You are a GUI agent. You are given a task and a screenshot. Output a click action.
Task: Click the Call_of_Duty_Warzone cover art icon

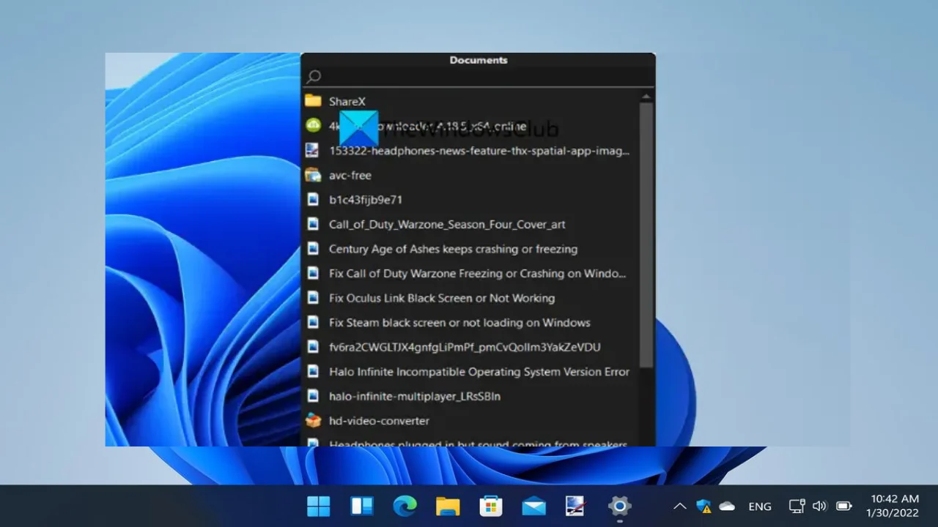pyautogui.click(x=313, y=224)
